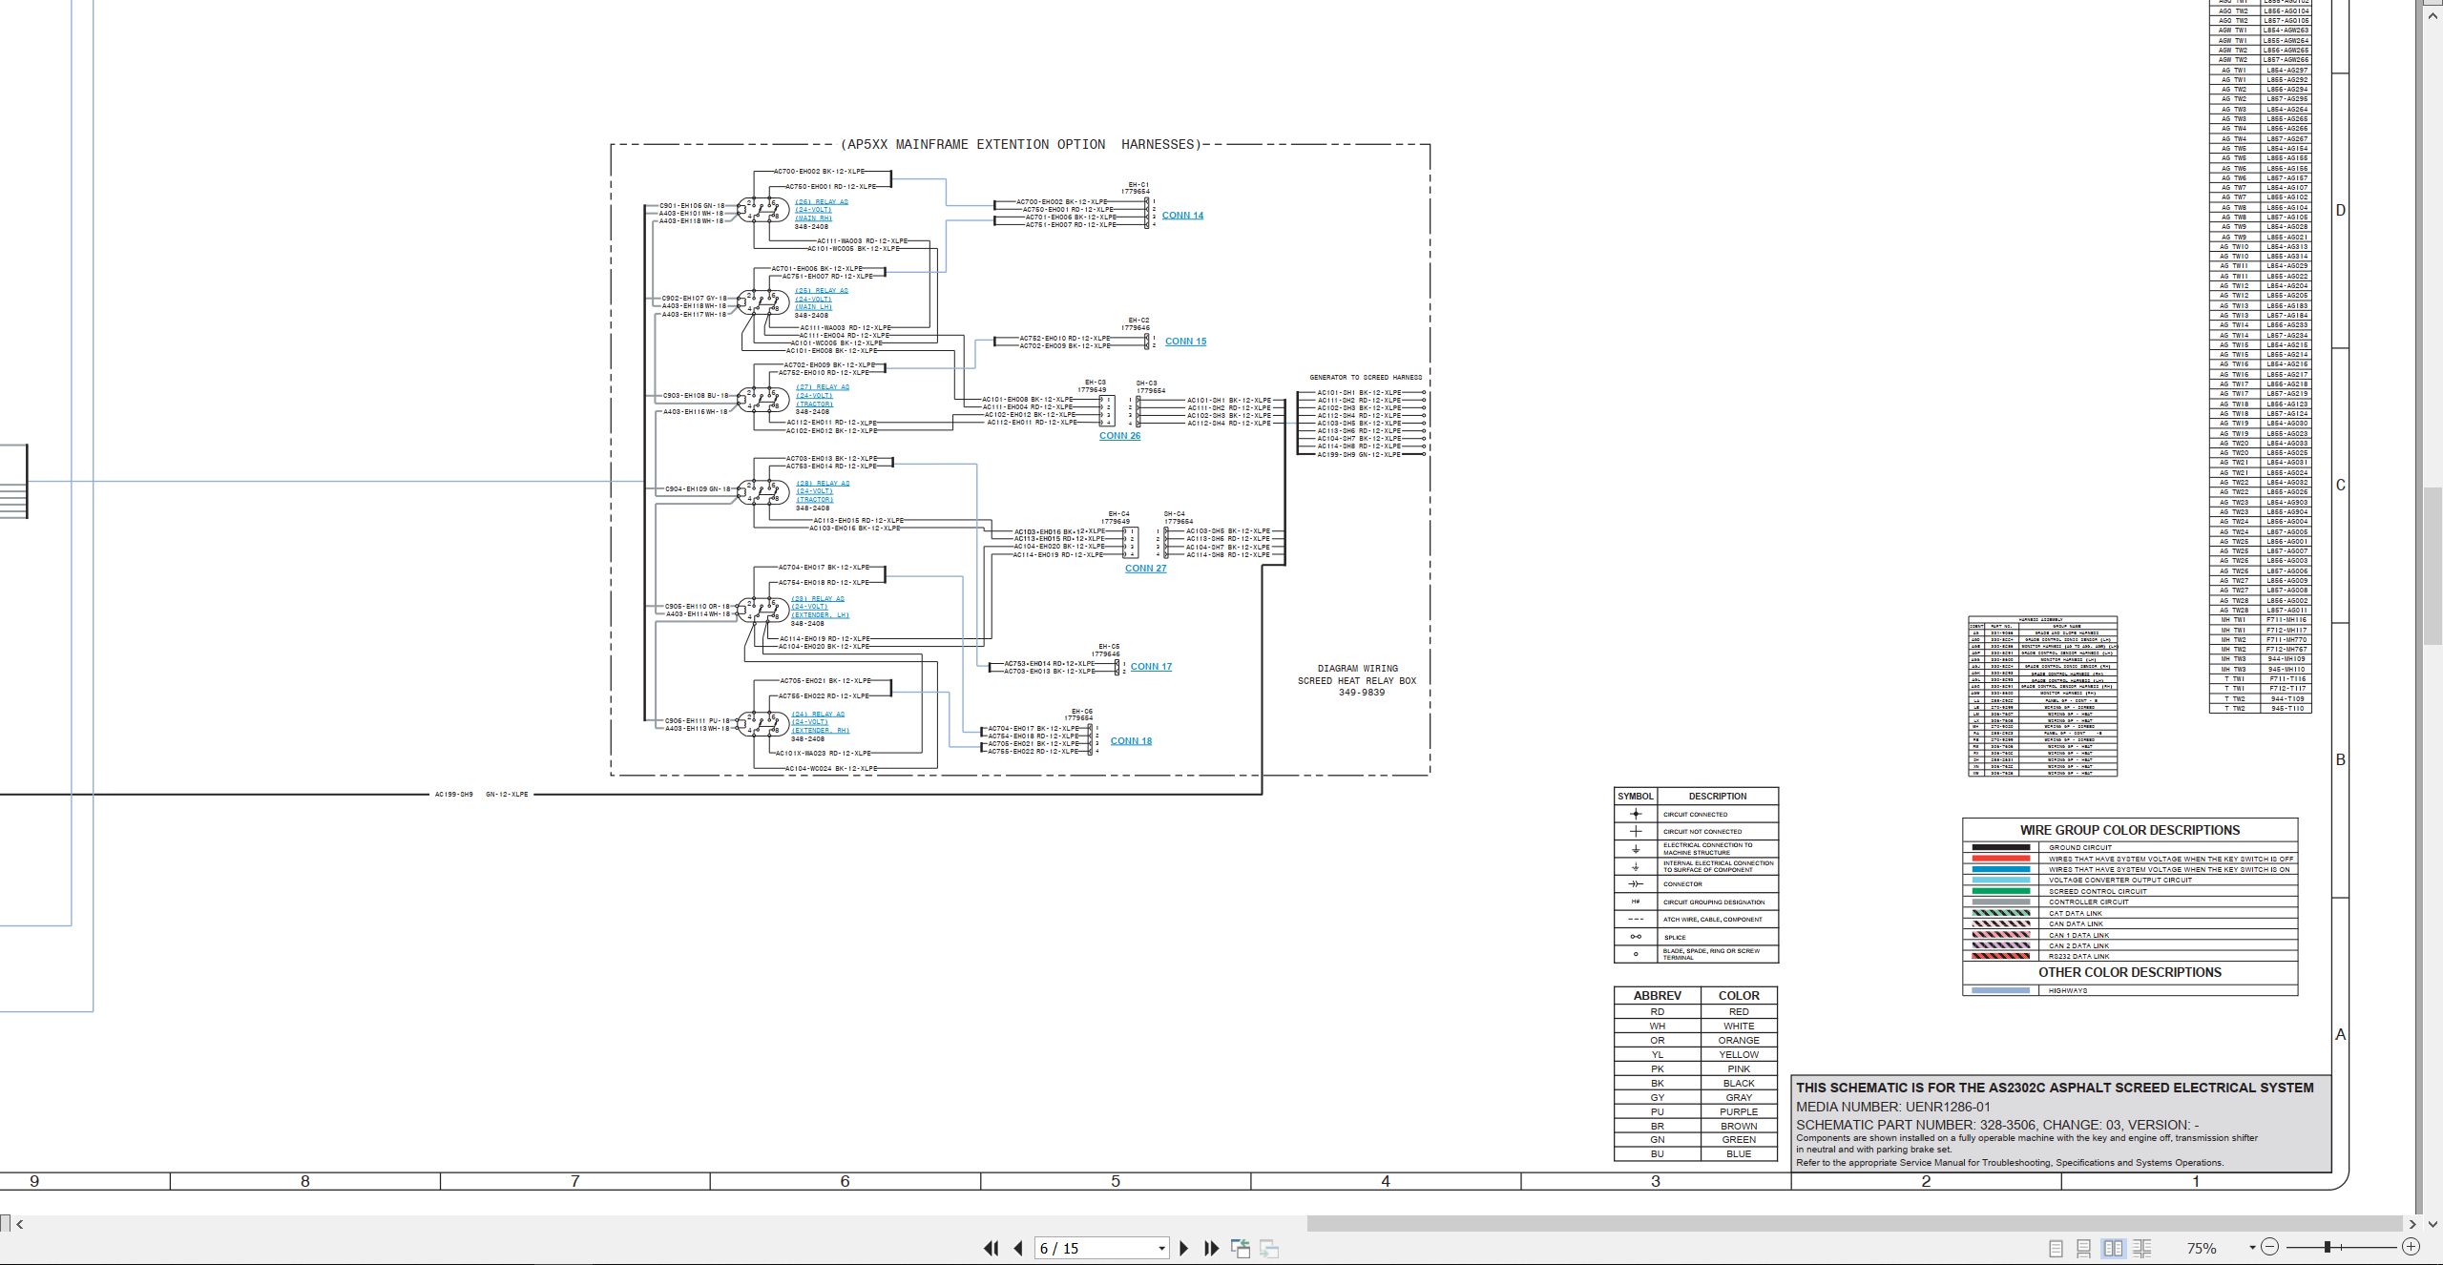Follow the CONN 26 link
Screen dimensions: 2443x1265
click(1119, 436)
